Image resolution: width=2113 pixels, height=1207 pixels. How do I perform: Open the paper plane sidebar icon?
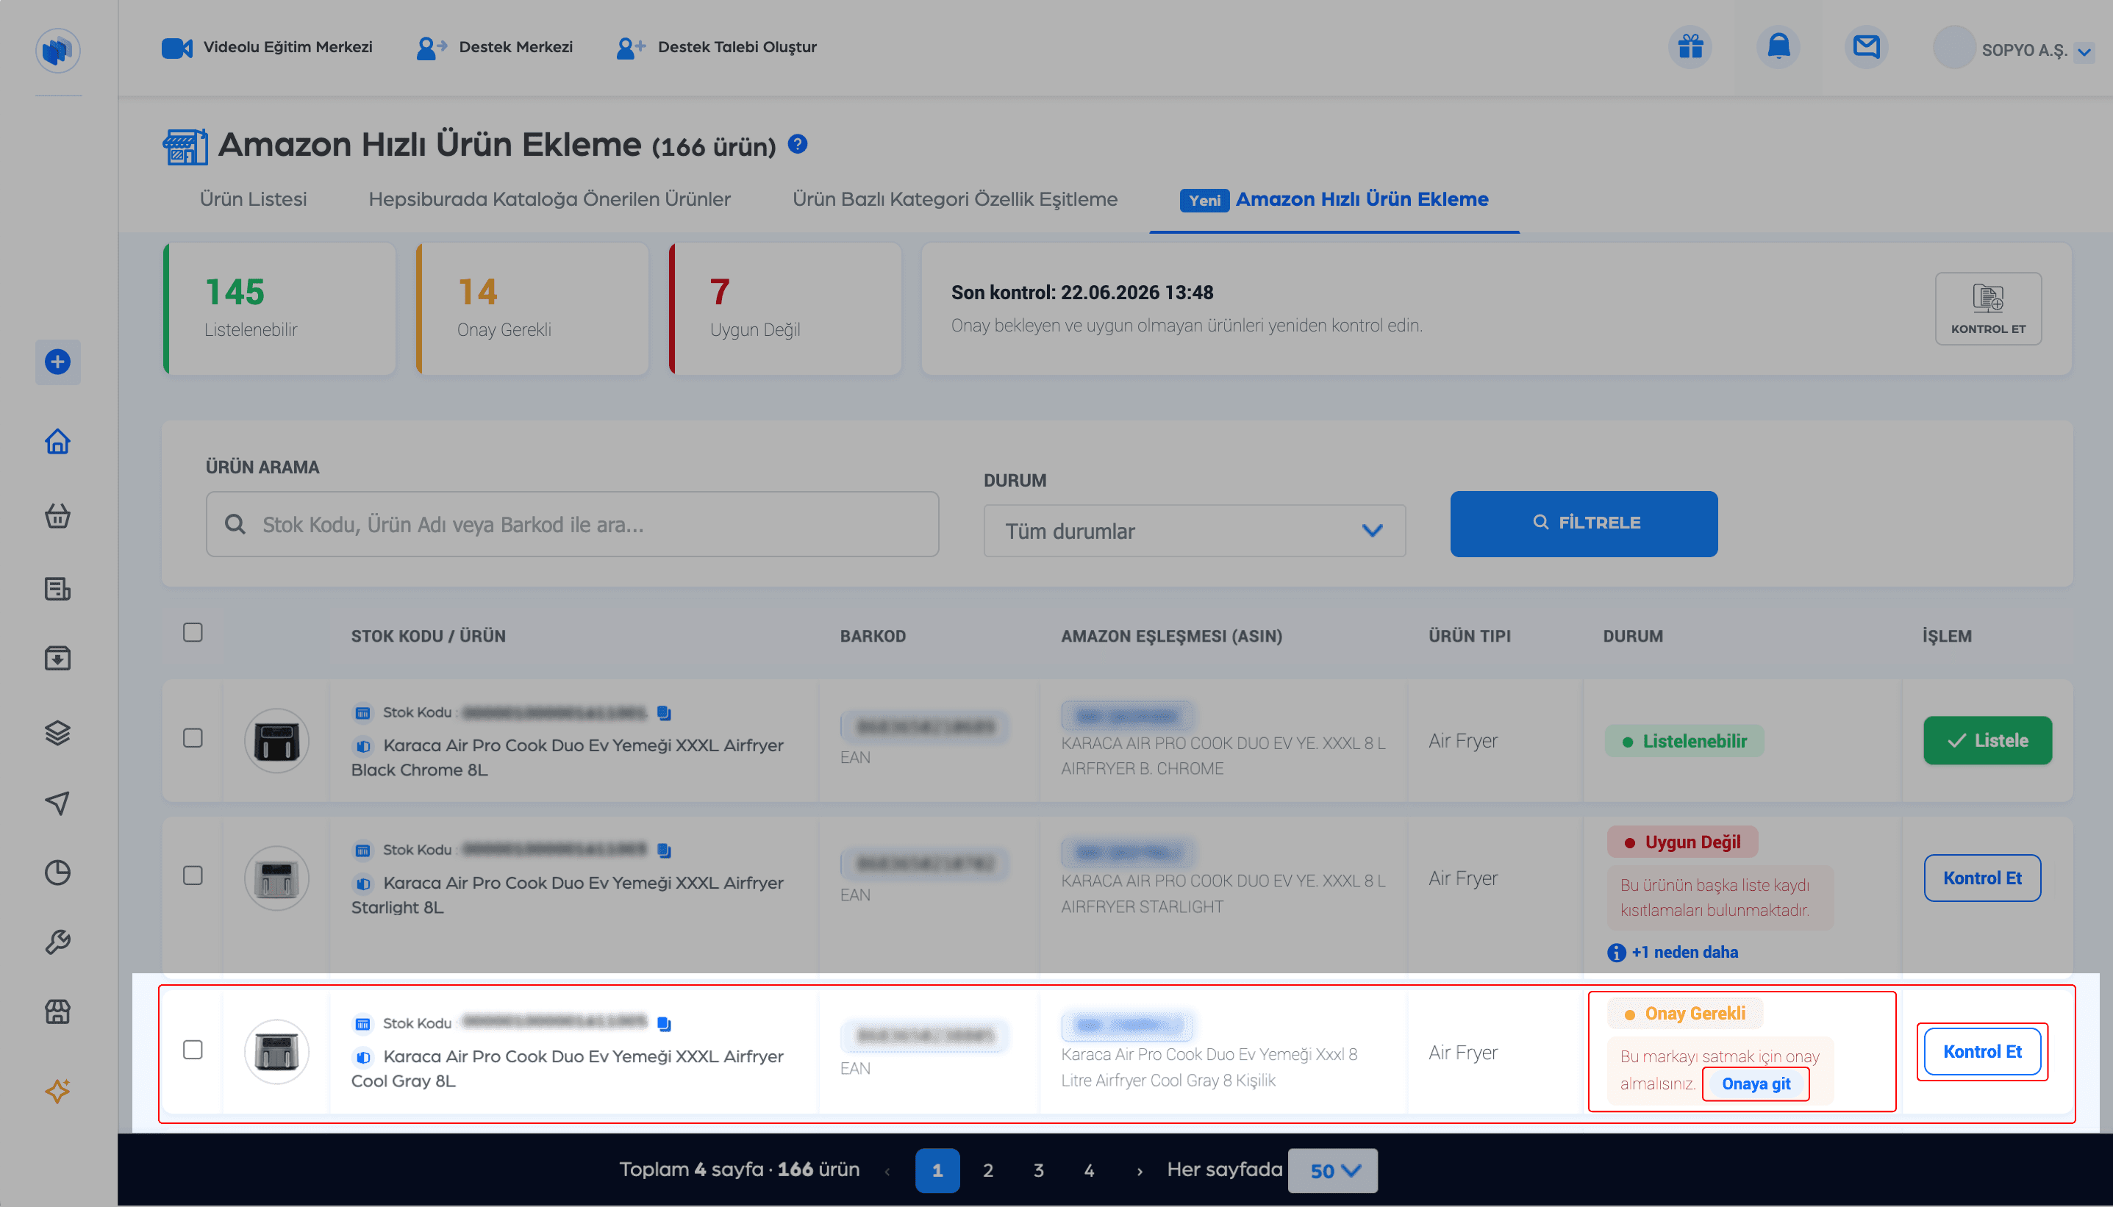coord(57,803)
